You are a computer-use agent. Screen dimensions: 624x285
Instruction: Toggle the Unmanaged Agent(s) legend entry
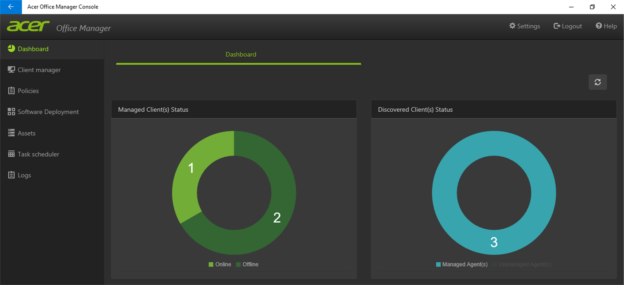(x=522, y=264)
